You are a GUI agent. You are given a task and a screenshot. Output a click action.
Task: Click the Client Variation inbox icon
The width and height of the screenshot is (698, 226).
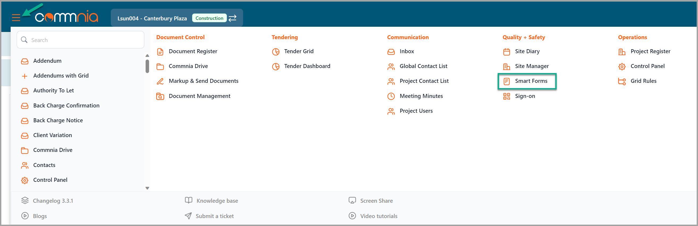click(x=25, y=135)
